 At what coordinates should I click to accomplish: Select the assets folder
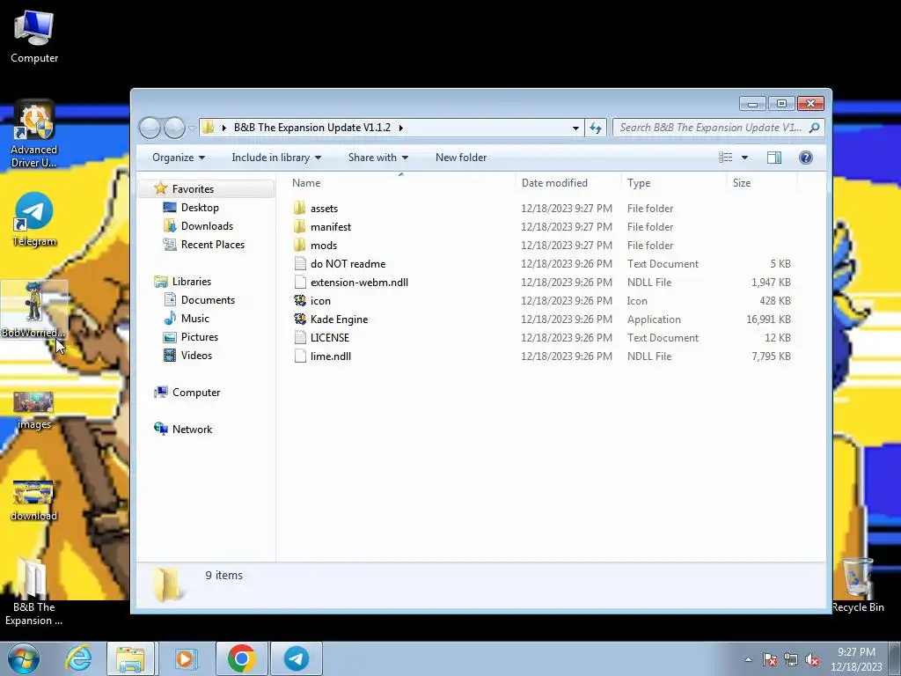point(324,208)
